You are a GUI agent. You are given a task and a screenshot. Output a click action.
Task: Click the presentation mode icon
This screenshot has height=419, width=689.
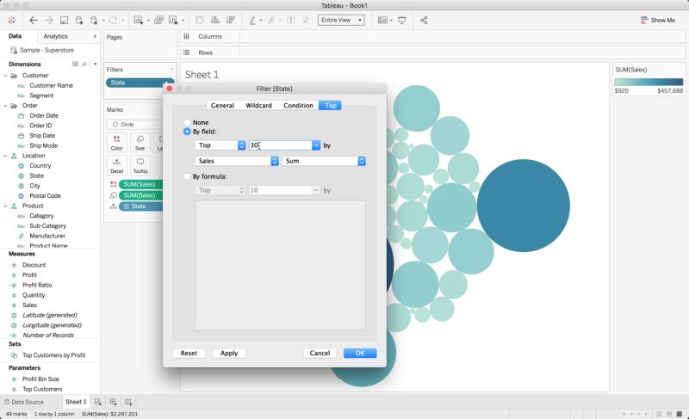401,20
